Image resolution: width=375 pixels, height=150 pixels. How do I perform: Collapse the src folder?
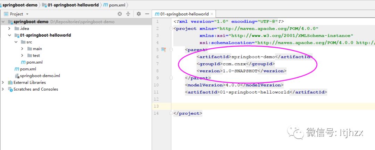point(16,42)
